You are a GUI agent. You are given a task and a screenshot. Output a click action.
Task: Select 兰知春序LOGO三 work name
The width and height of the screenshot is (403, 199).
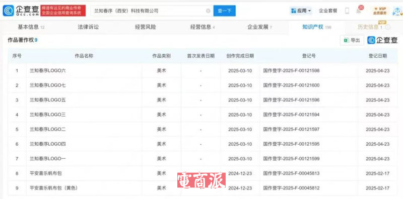coord(48,115)
